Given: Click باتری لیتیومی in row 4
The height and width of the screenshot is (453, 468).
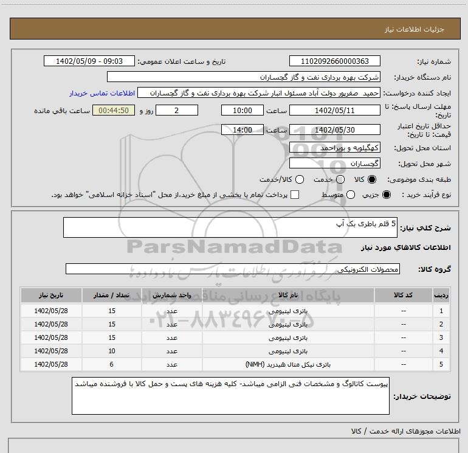Looking at the screenshot, I should pyautogui.click(x=288, y=351).
